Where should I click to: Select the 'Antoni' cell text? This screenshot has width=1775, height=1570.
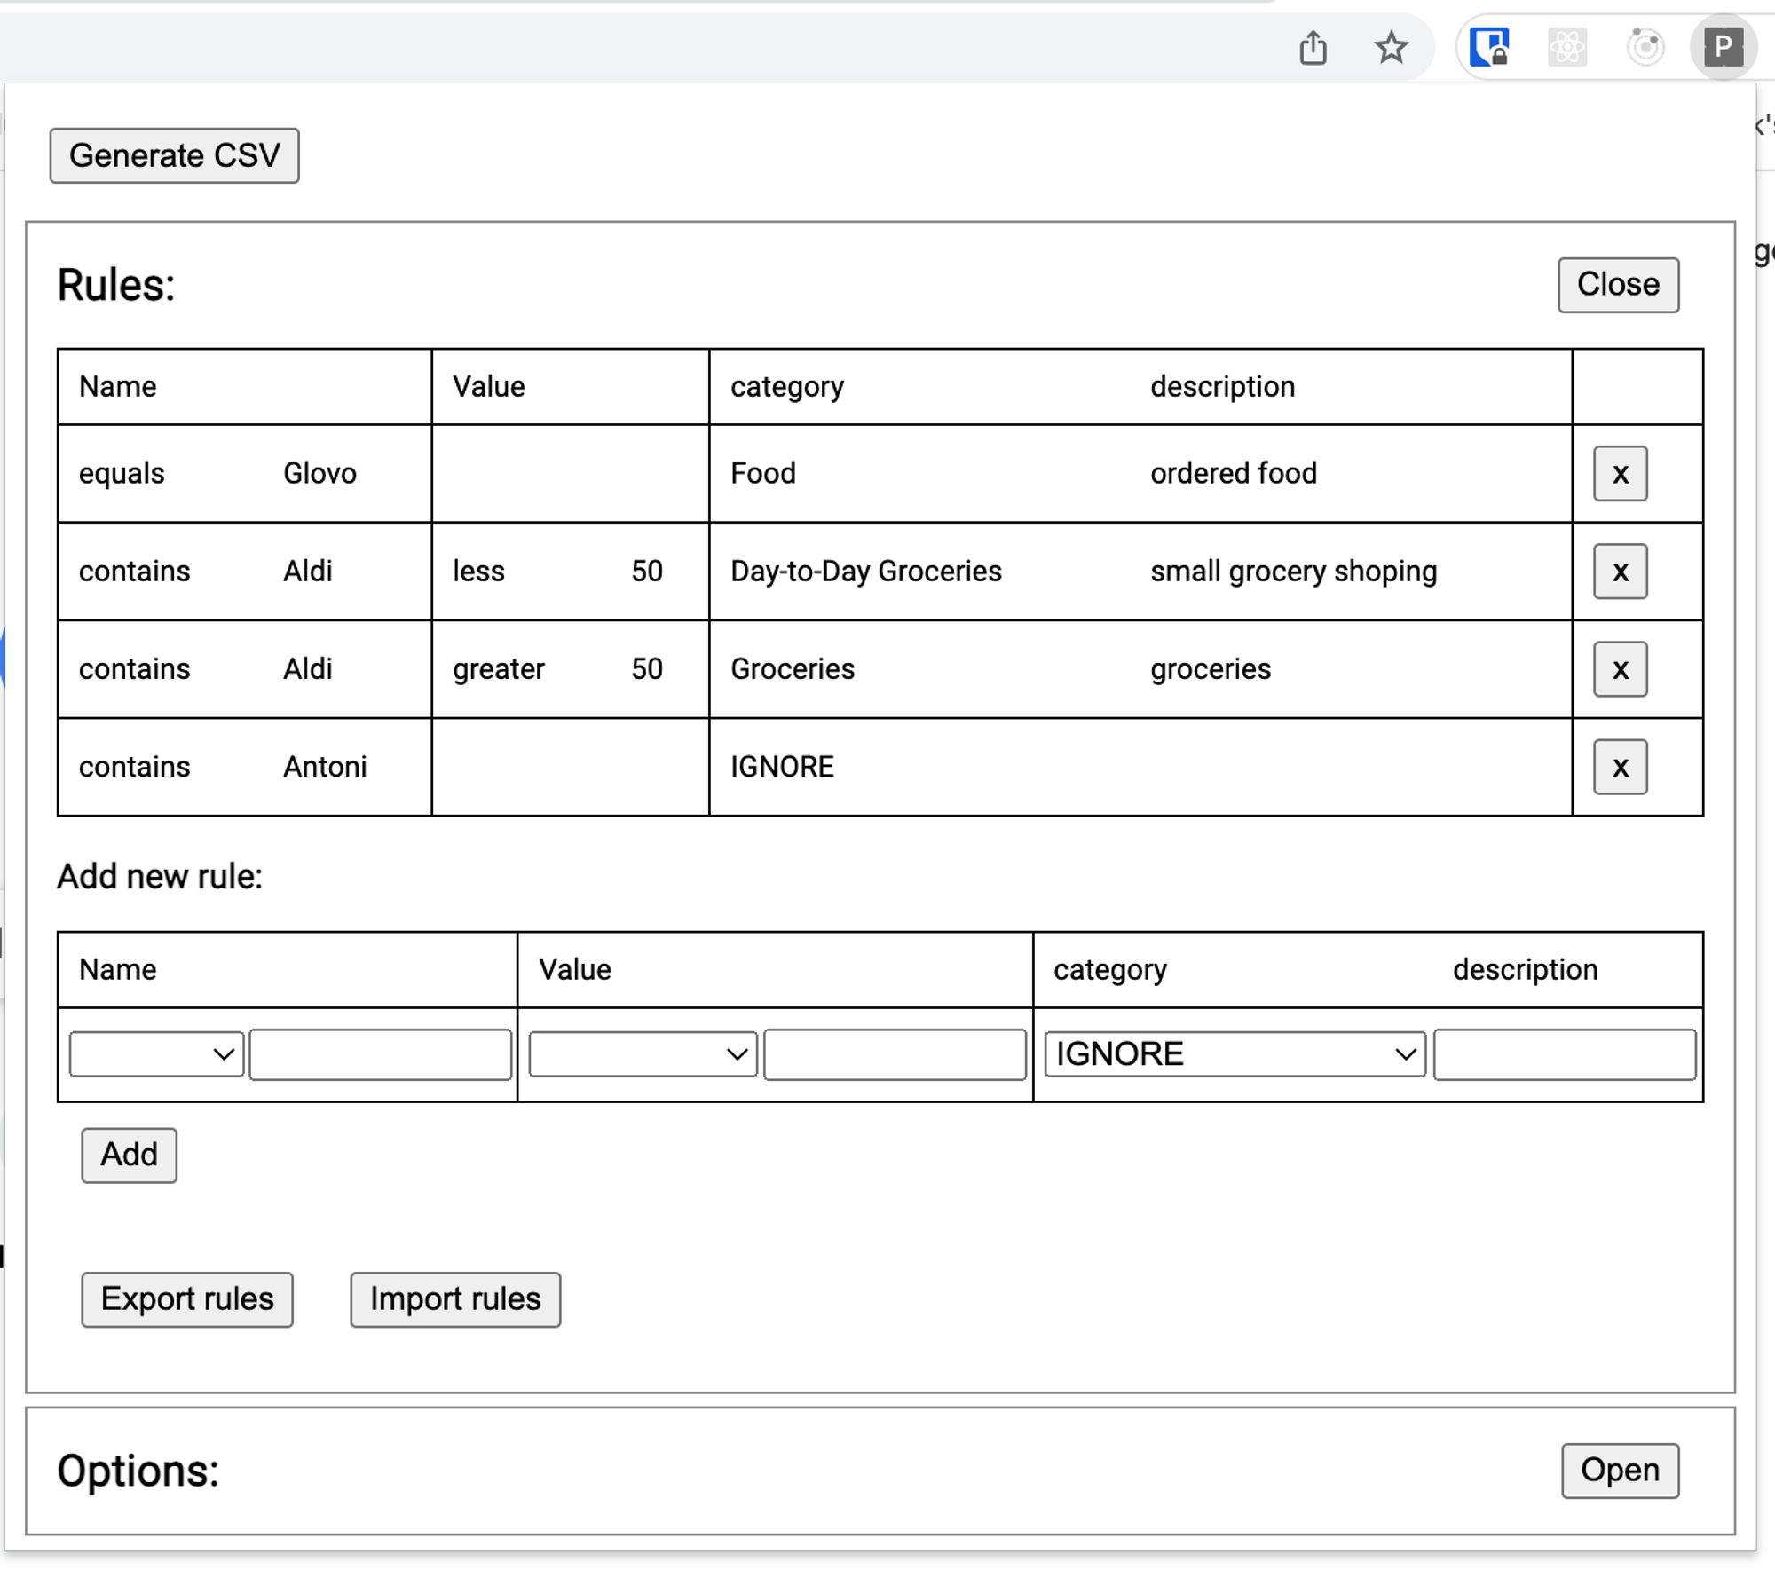point(325,767)
